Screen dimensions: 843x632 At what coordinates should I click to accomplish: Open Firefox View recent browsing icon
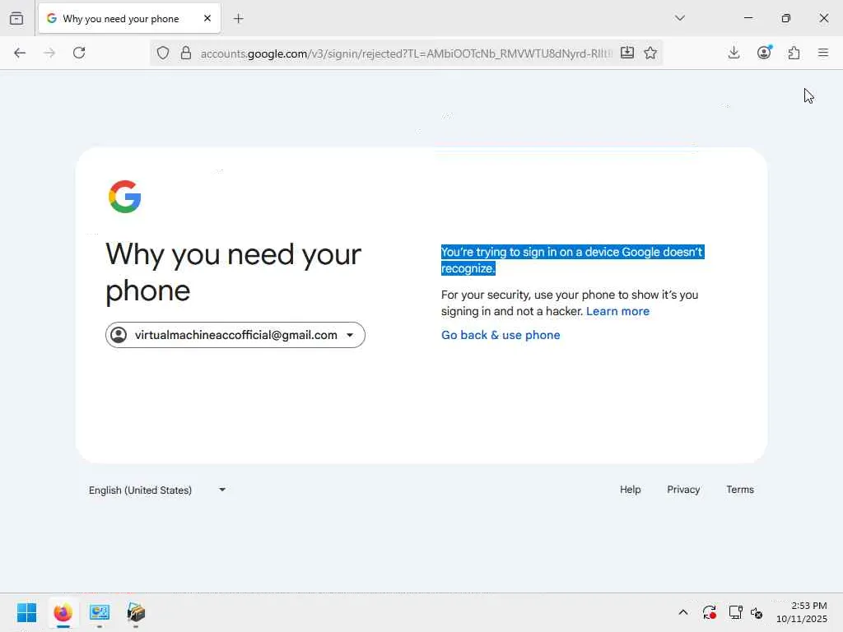coord(16,18)
